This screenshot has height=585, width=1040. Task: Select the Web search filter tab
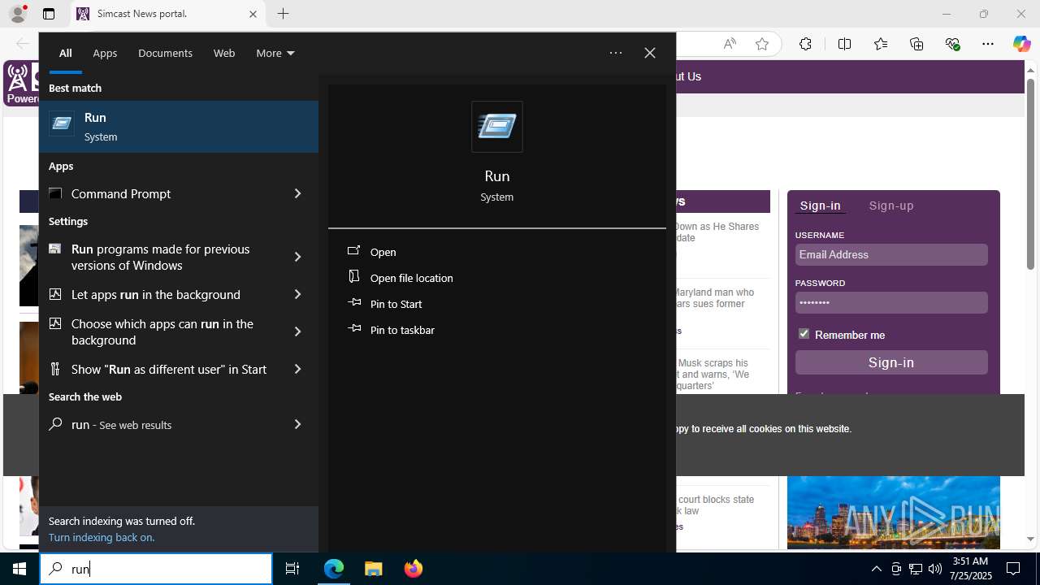(224, 53)
